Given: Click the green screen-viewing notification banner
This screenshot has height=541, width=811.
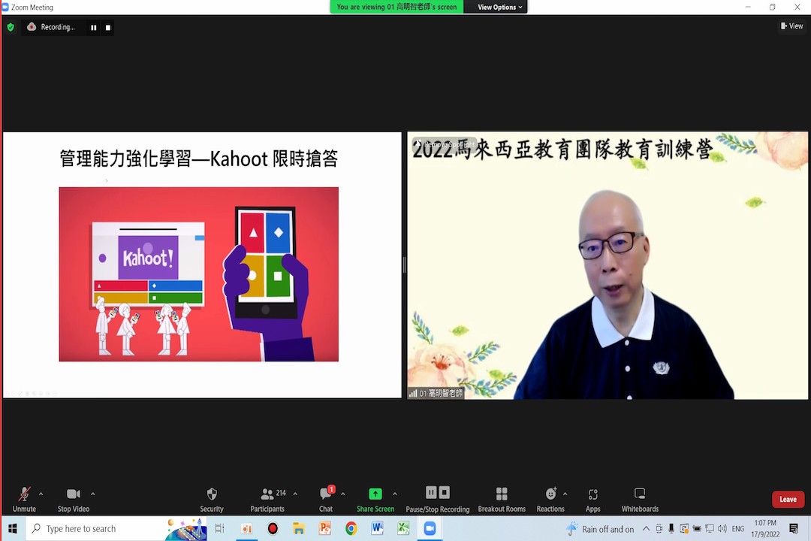Looking at the screenshot, I should pyautogui.click(x=396, y=7).
